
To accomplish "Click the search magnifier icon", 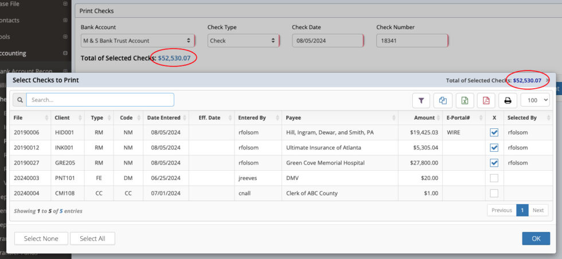I will pos(19,100).
